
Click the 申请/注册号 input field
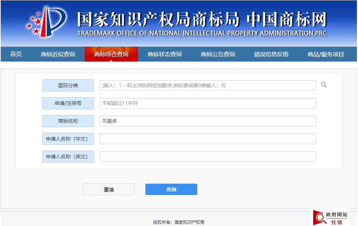208,103
